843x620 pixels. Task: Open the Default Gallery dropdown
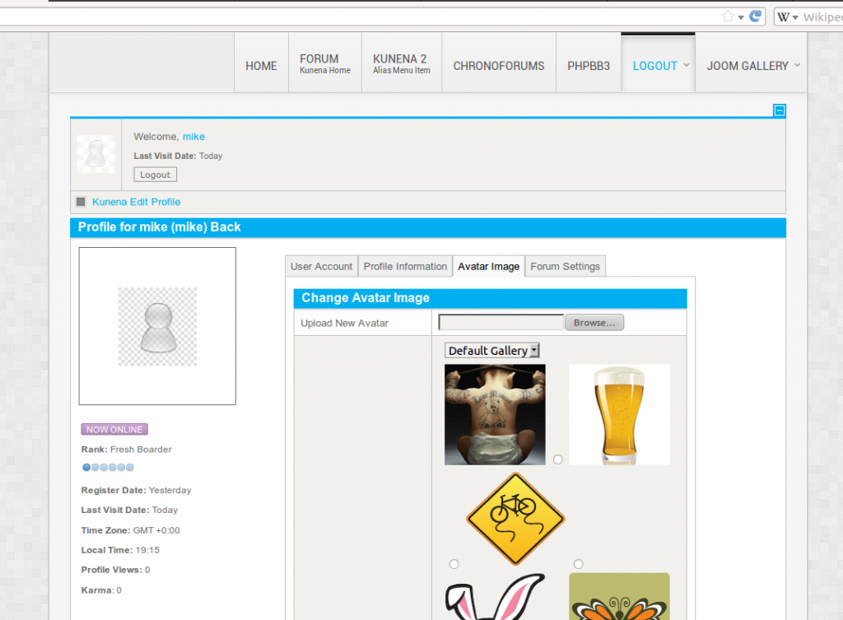pyautogui.click(x=491, y=351)
